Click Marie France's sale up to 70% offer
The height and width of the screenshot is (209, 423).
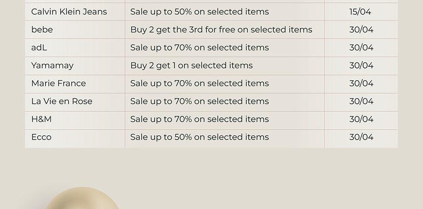(200, 83)
